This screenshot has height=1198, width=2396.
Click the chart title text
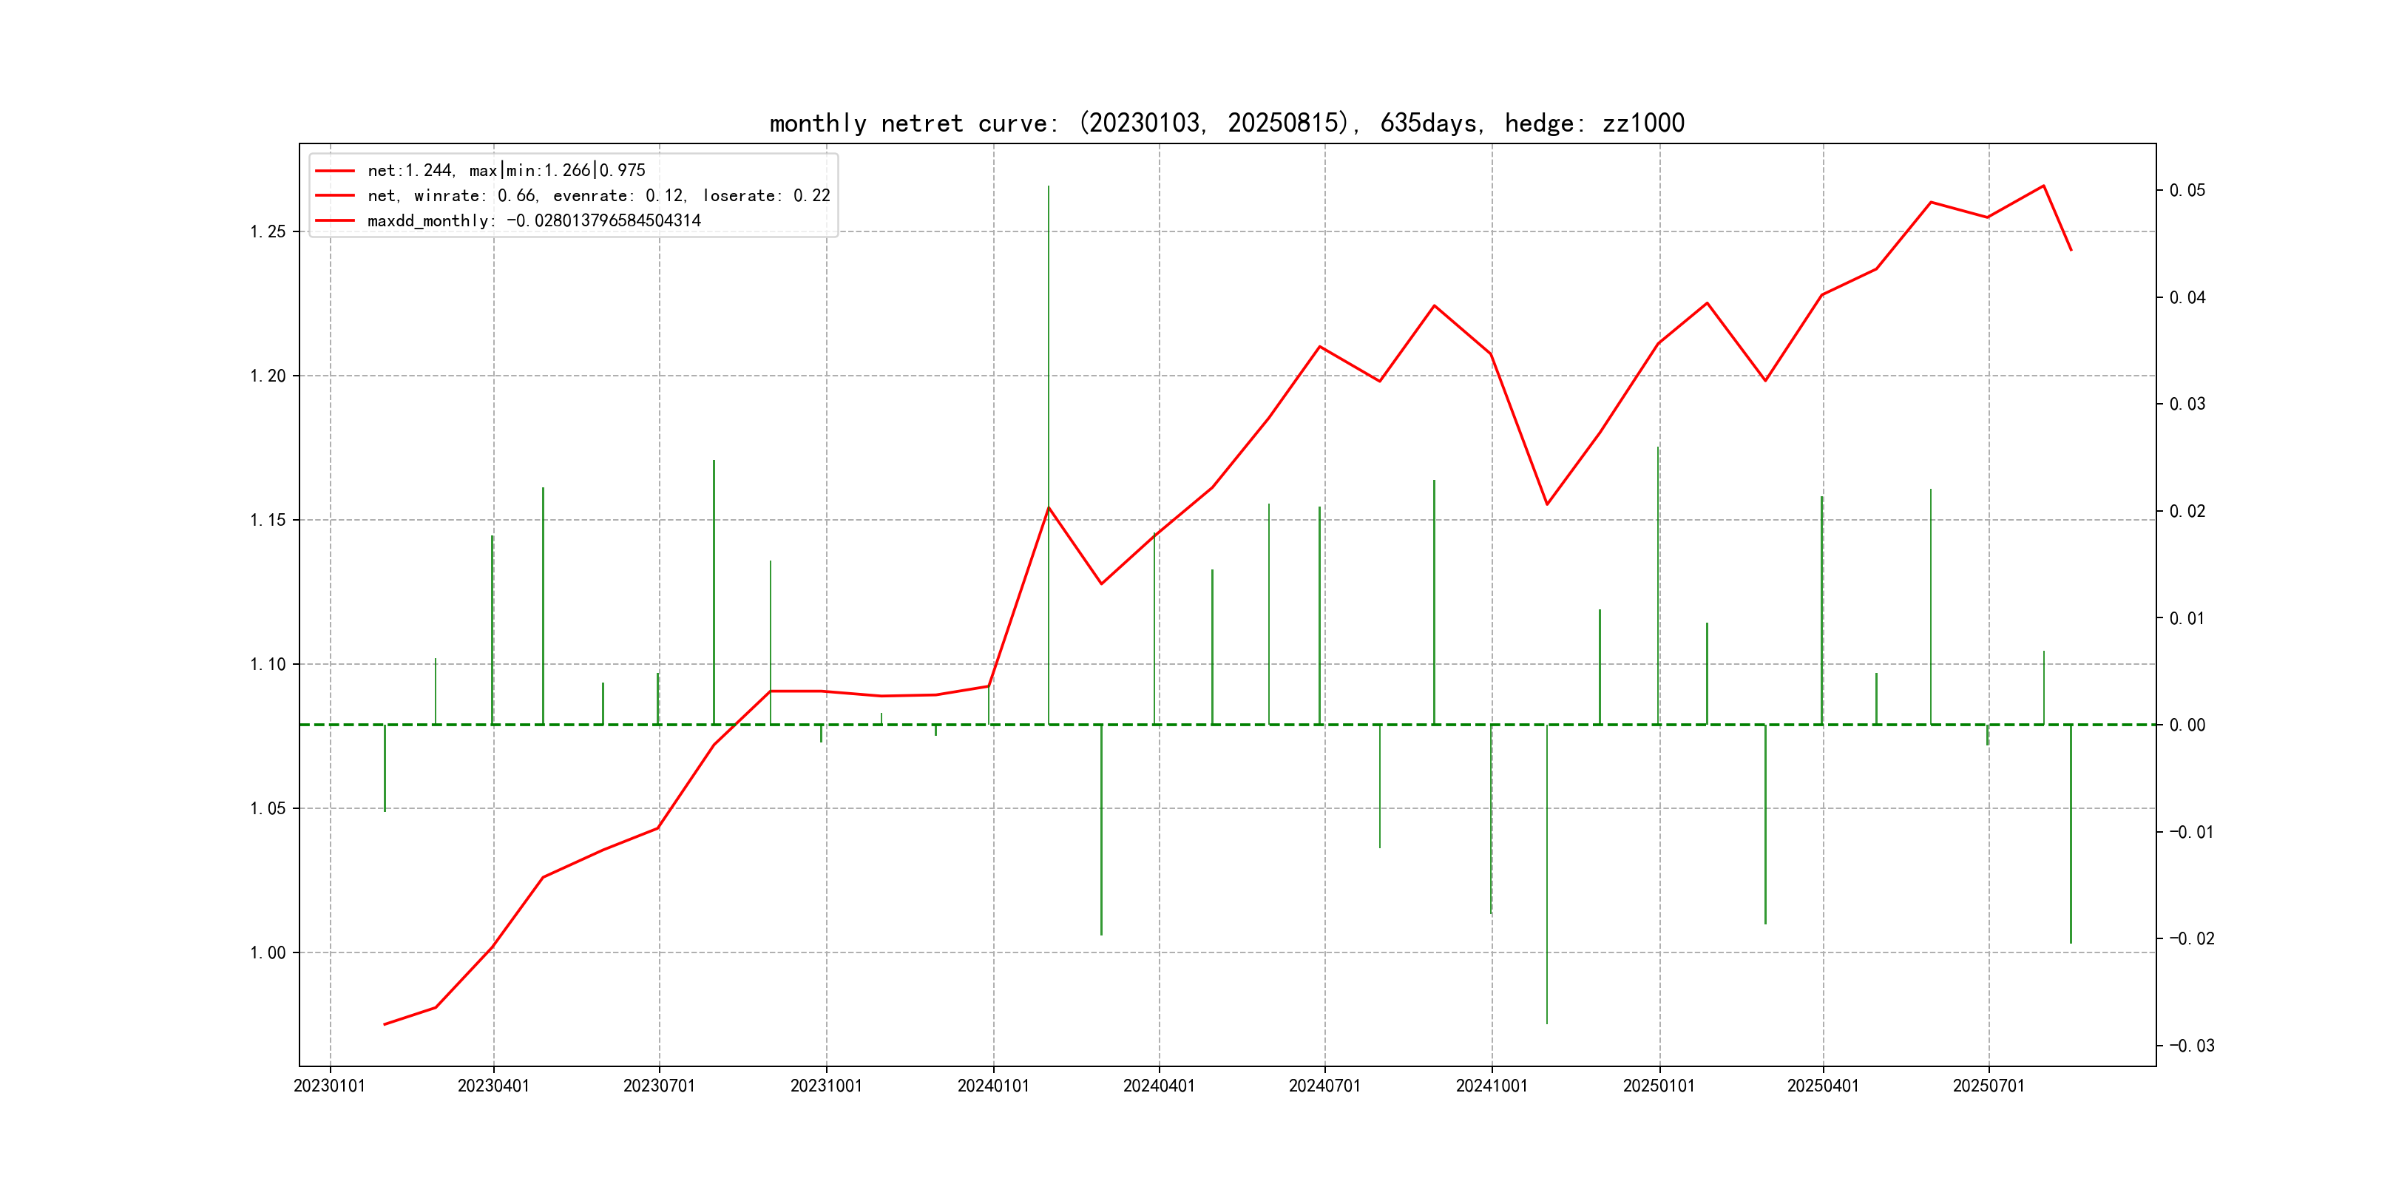coord(1226,123)
